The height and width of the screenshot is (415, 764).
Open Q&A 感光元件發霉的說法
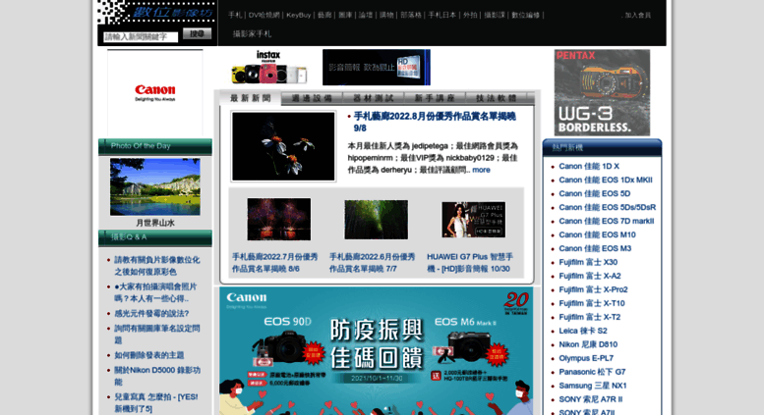pos(151,313)
